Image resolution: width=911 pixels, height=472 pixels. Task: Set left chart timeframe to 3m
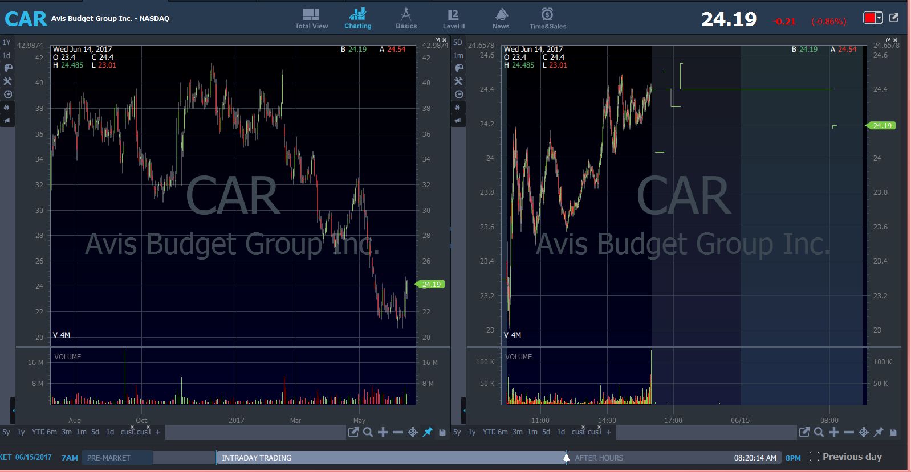coord(67,432)
